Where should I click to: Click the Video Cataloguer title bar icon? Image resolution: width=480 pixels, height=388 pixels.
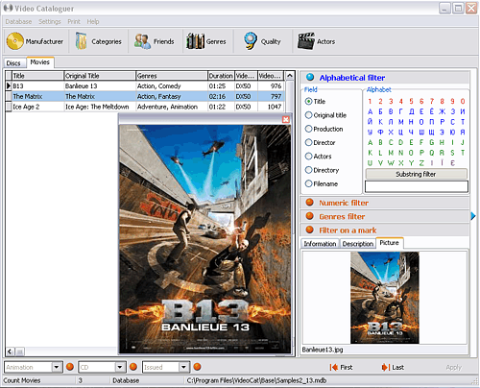coord(8,8)
